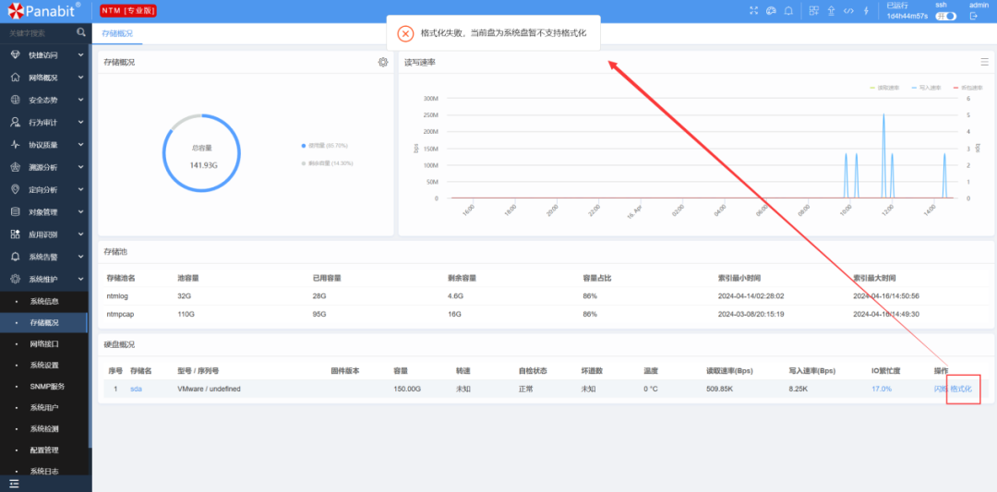Image resolution: width=997 pixels, height=492 pixels.
Task: Click the upload arrow icon in header
Action: coord(831,11)
